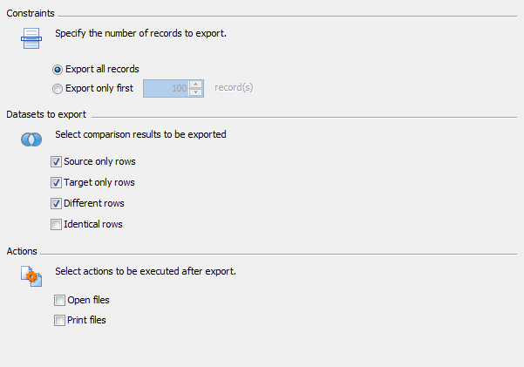Click the Identical rows label text

[x=93, y=224]
